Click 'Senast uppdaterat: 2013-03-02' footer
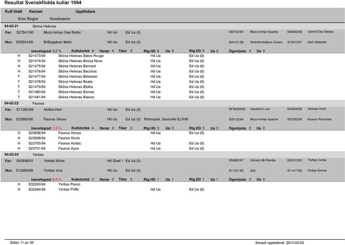Screen dimensions: 345x245 tap(280, 243)
